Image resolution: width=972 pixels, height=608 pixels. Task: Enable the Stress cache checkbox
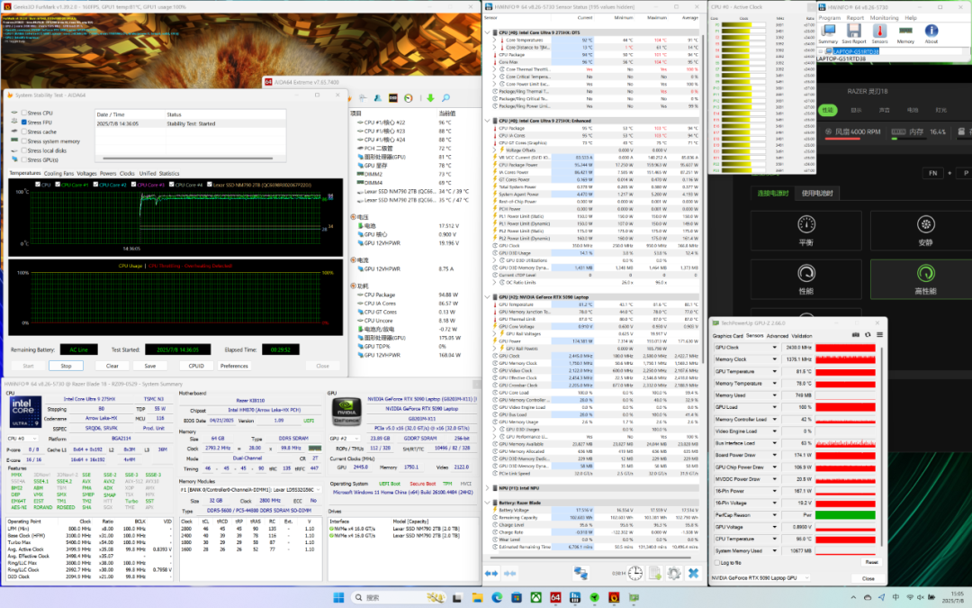[x=24, y=132]
